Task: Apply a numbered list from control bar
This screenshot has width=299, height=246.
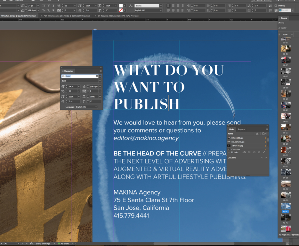Action: click(x=270, y=10)
